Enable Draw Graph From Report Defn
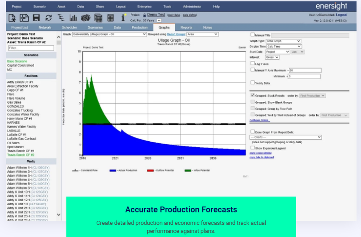 pos(253,132)
